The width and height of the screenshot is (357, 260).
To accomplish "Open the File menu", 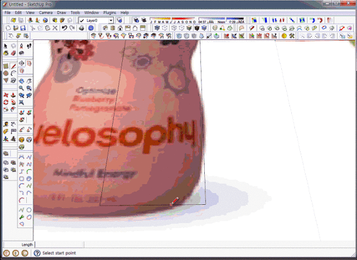I will tap(8, 13).
